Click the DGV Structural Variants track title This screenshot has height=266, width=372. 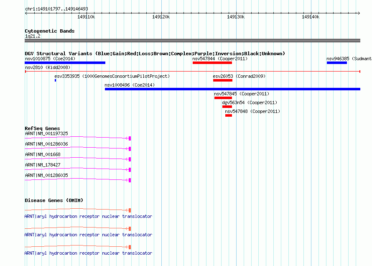(x=155, y=54)
